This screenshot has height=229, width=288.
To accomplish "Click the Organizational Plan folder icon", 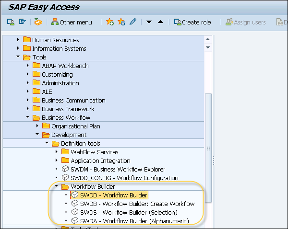I will (x=46, y=126).
